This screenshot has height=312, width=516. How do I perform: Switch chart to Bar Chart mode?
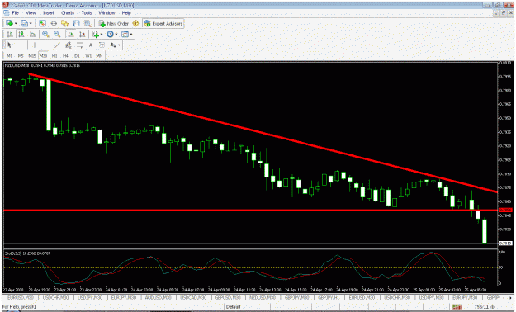coord(10,34)
